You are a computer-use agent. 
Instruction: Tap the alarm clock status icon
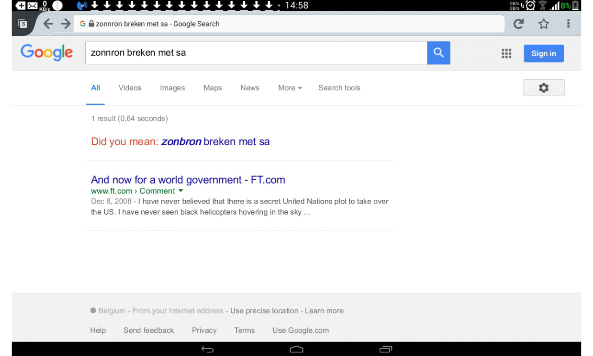530,6
